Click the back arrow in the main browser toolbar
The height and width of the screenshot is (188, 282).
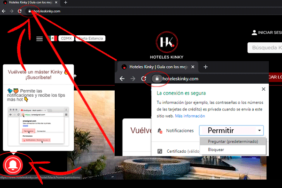tap(4, 11)
